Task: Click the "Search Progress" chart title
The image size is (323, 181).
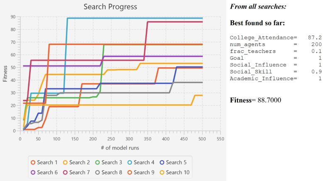Action: pos(110,7)
